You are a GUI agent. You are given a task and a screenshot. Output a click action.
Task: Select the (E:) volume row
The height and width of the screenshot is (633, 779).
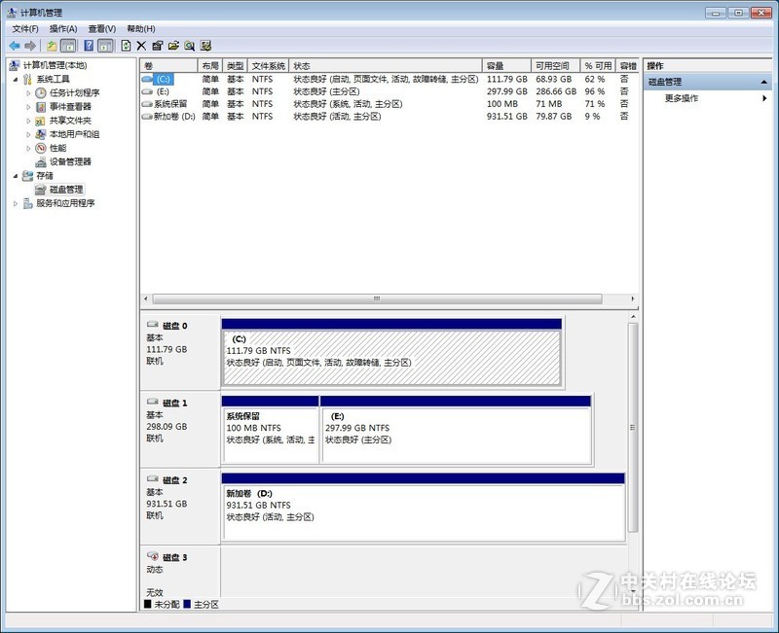click(x=389, y=91)
